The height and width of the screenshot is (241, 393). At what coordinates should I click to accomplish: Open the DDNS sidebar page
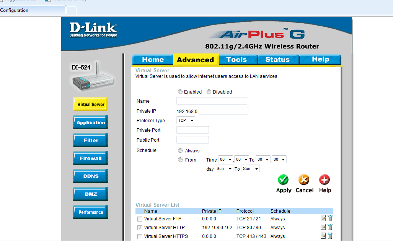point(90,176)
